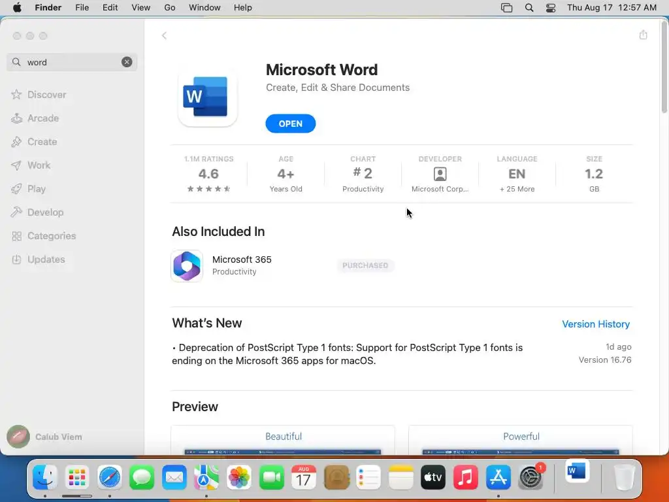Viewport: 669px width, 502px height.
Task: Open Photos from the Dock
Action: click(x=239, y=477)
